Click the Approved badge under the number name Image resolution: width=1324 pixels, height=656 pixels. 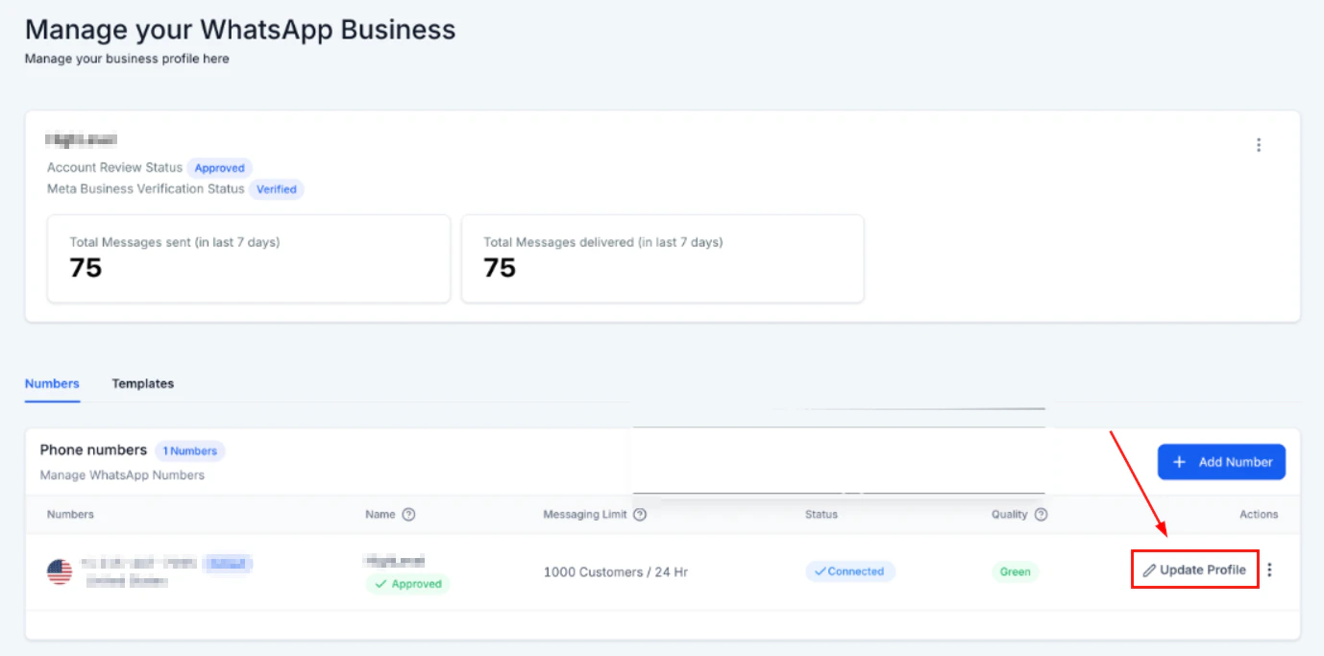[x=407, y=584]
